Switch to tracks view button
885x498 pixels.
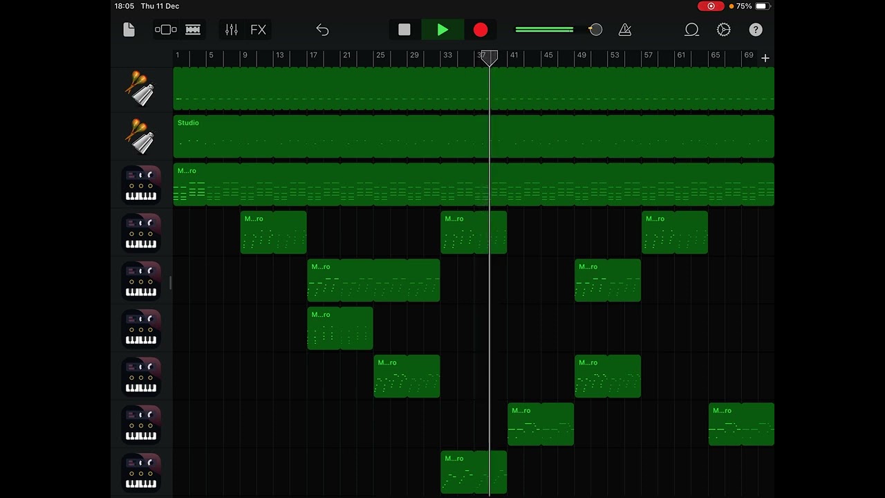click(193, 30)
